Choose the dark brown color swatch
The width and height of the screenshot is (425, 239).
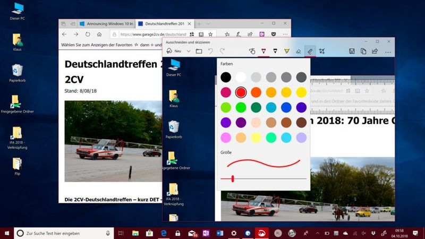point(301,123)
